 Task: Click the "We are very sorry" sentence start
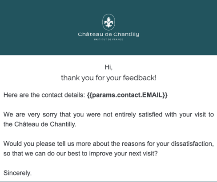coord(30,115)
